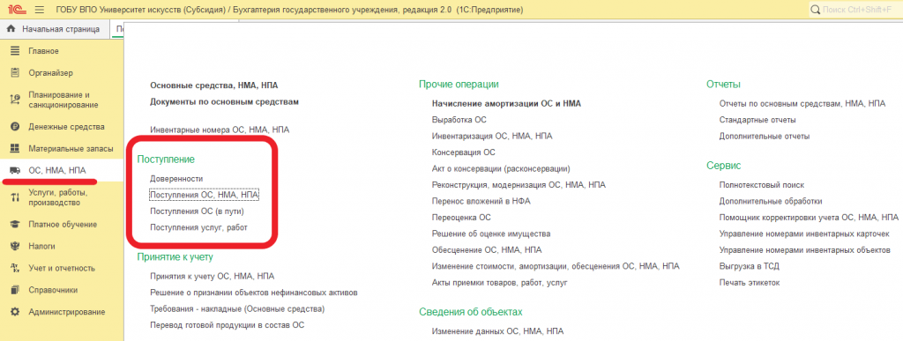The width and height of the screenshot is (903, 341).
Task: Click Услуги, работы, производство icon
Action: (16, 197)
